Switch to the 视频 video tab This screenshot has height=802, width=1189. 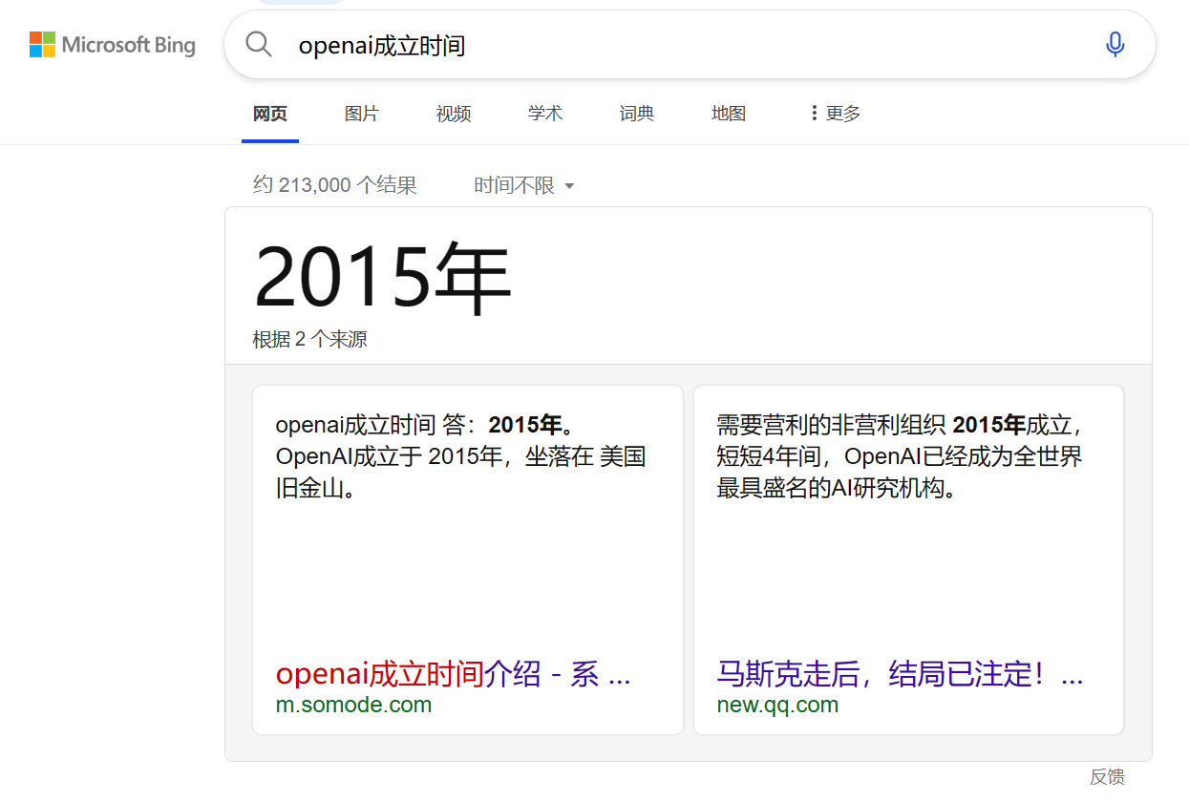click(453, 113)
